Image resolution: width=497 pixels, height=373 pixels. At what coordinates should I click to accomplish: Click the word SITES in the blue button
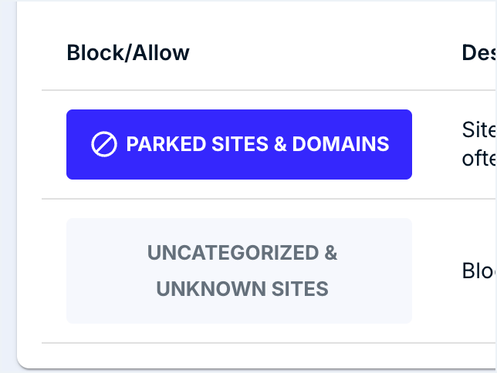[x=240, y=144]
